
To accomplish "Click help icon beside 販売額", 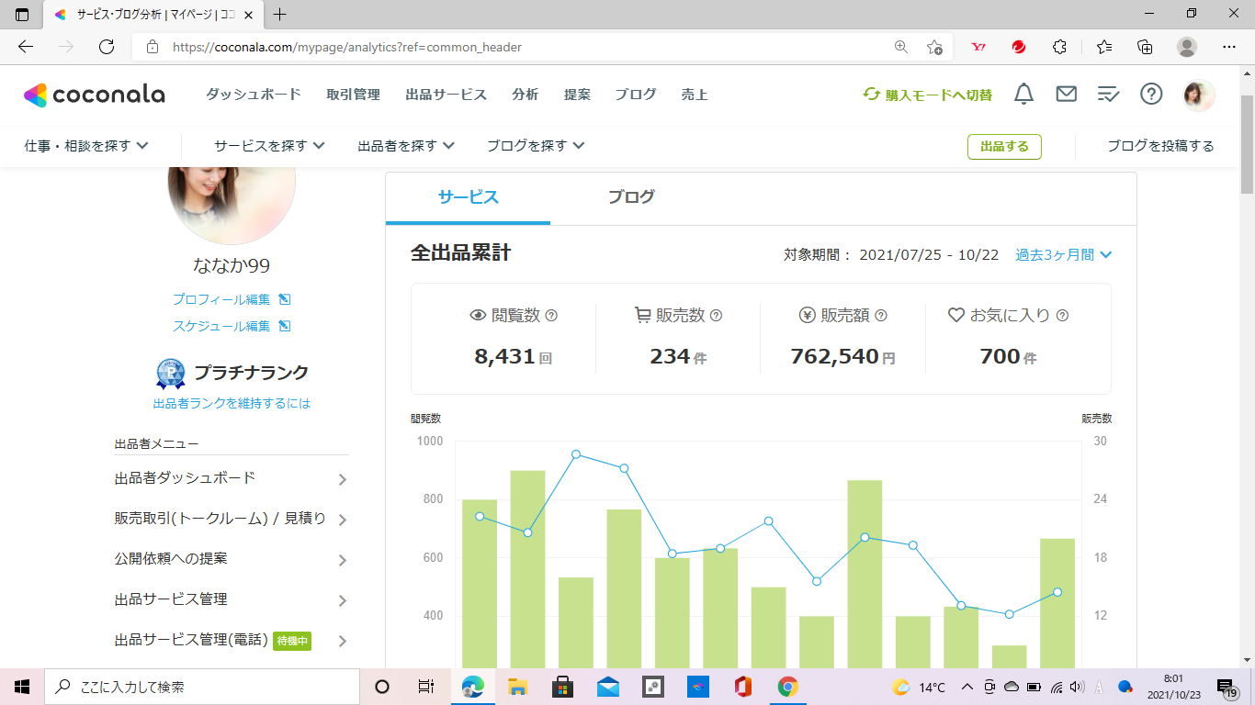I will pos(881,316).
